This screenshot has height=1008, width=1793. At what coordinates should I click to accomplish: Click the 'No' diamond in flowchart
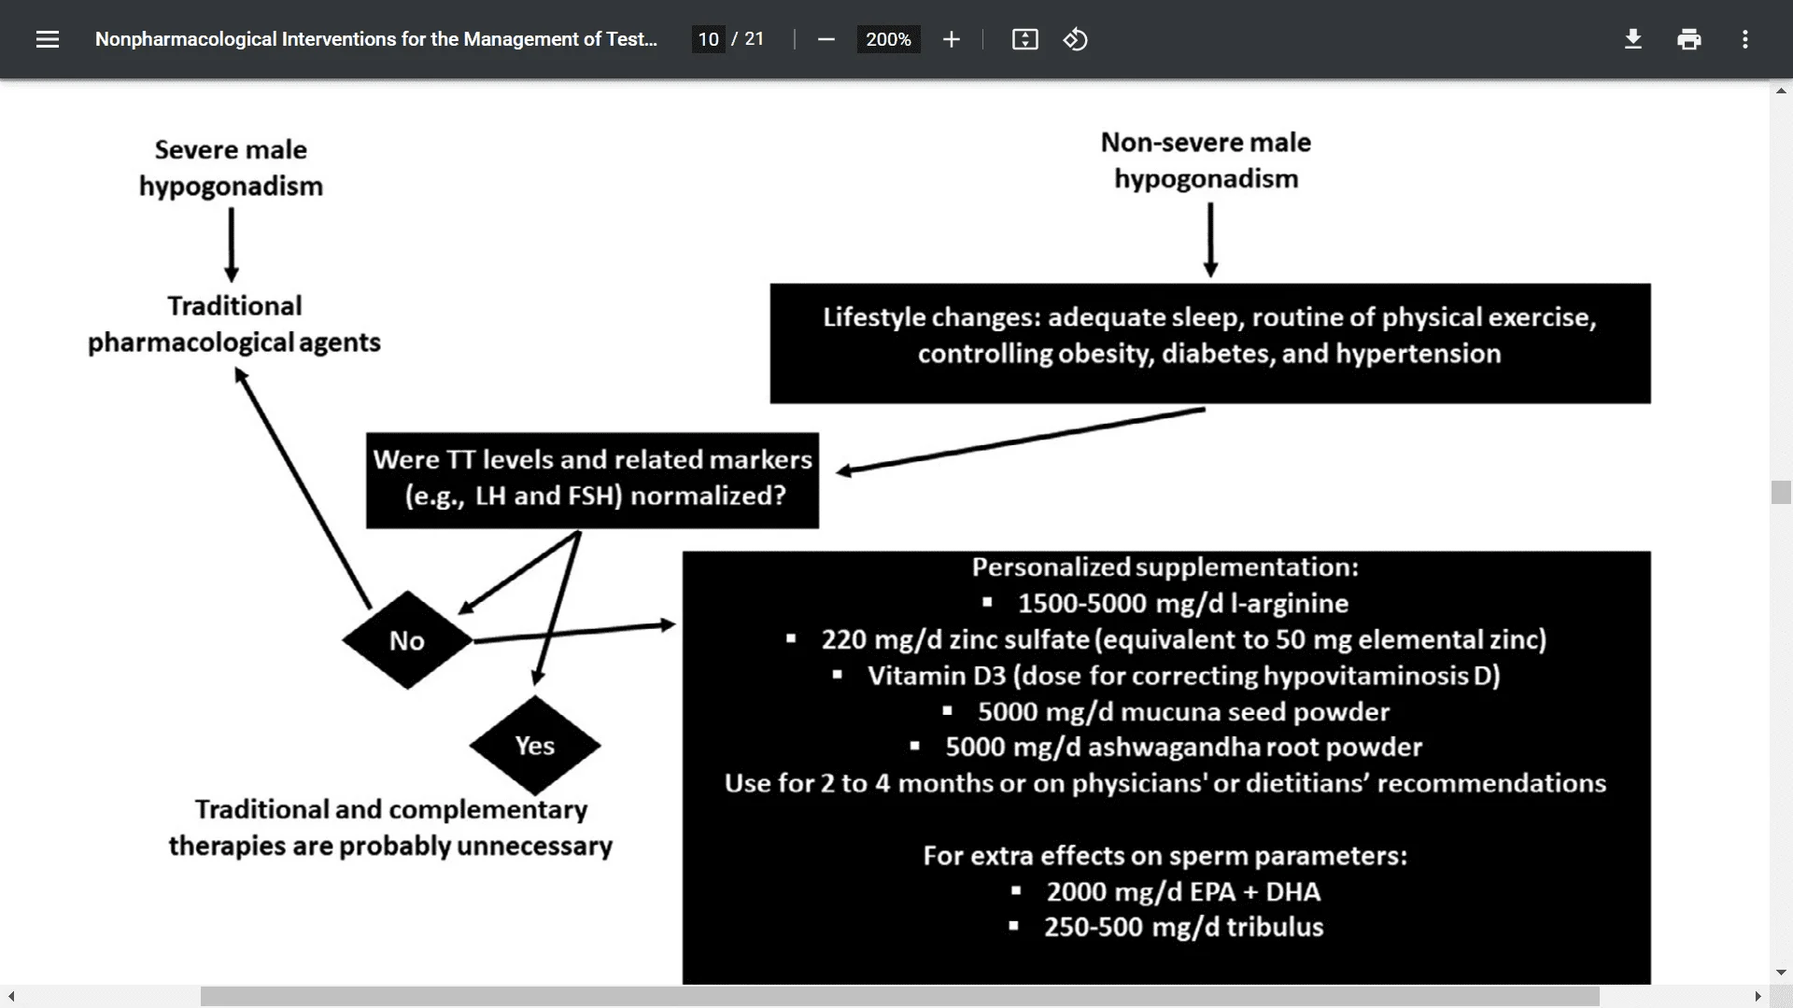click(x=407, y=640)
